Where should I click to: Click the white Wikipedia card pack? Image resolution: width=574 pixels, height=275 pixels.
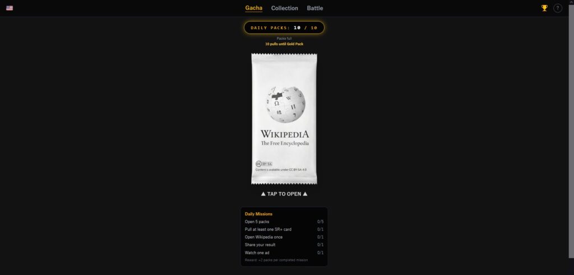click(x=284, y=119)
